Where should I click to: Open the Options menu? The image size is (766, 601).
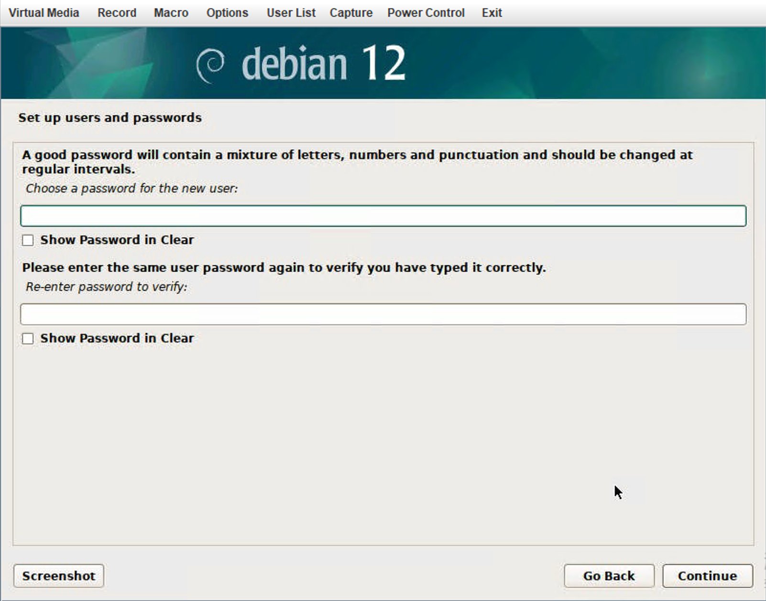click(227, 13)
